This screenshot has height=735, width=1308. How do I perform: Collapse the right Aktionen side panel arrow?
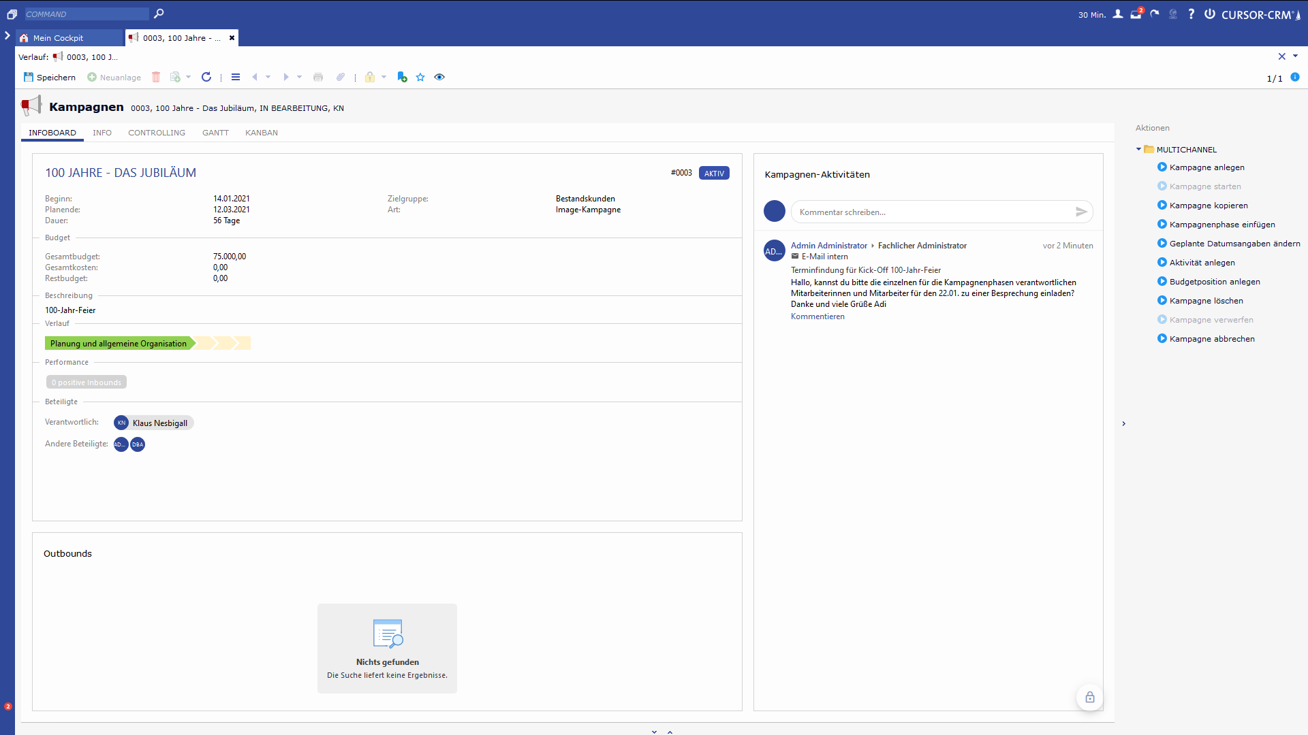click(x=1124, y=424)
